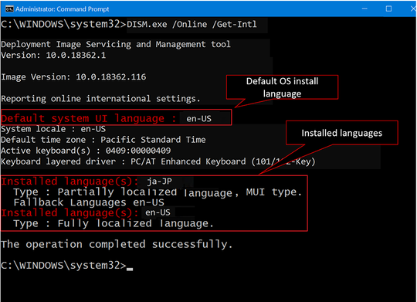Click the 'System locale : en-US' line
The image size is (417, 302).
pos(53,129)
